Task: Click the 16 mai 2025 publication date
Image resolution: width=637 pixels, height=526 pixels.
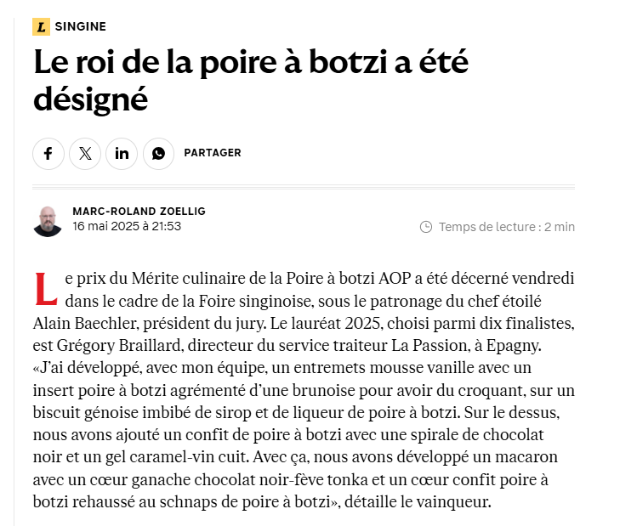Action: point(127,226)
